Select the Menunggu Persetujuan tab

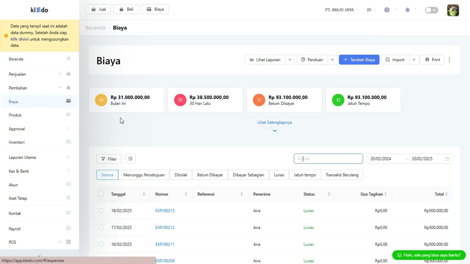[144, 175]
